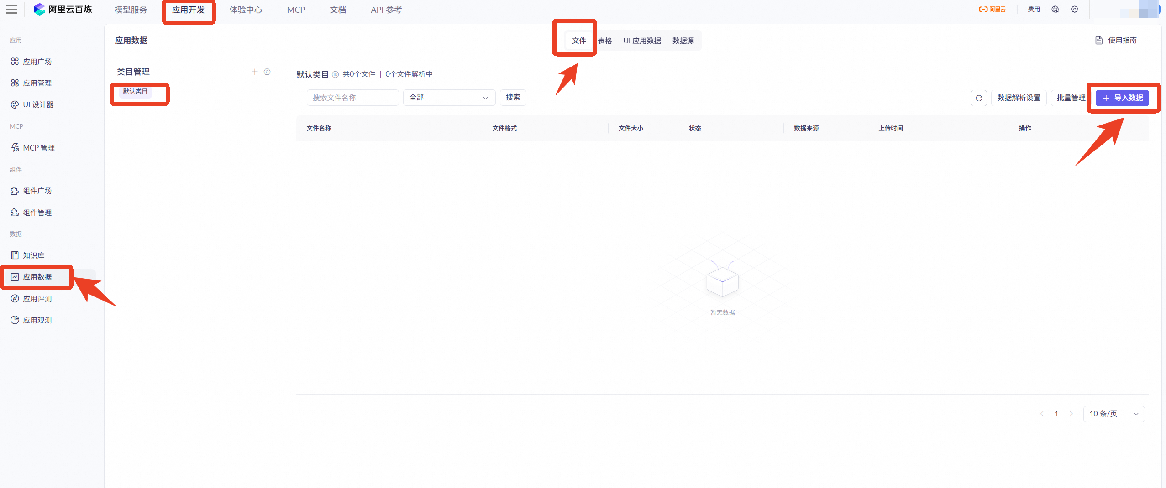1166x488 pixels.
Task: Click the info icon beside 默认类目 heading
Action: point(335,74)
